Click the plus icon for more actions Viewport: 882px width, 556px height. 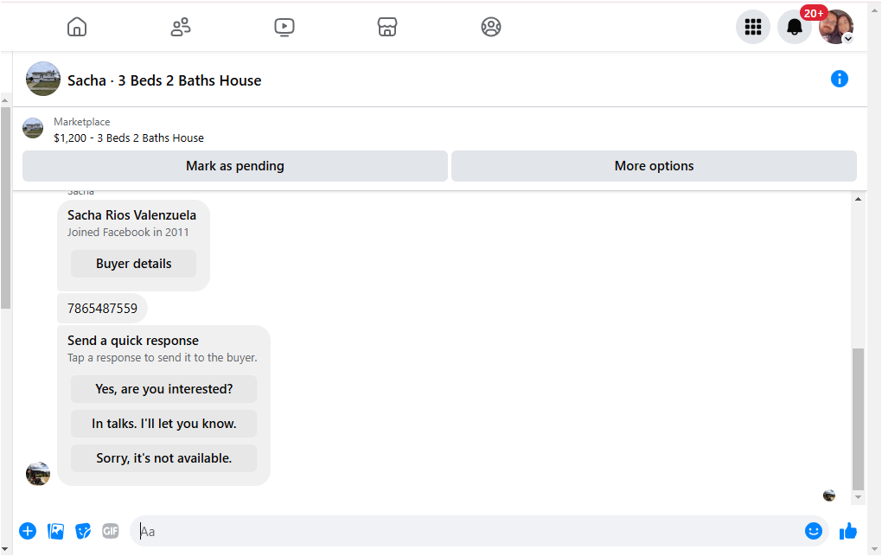click(x=28, y=531)
